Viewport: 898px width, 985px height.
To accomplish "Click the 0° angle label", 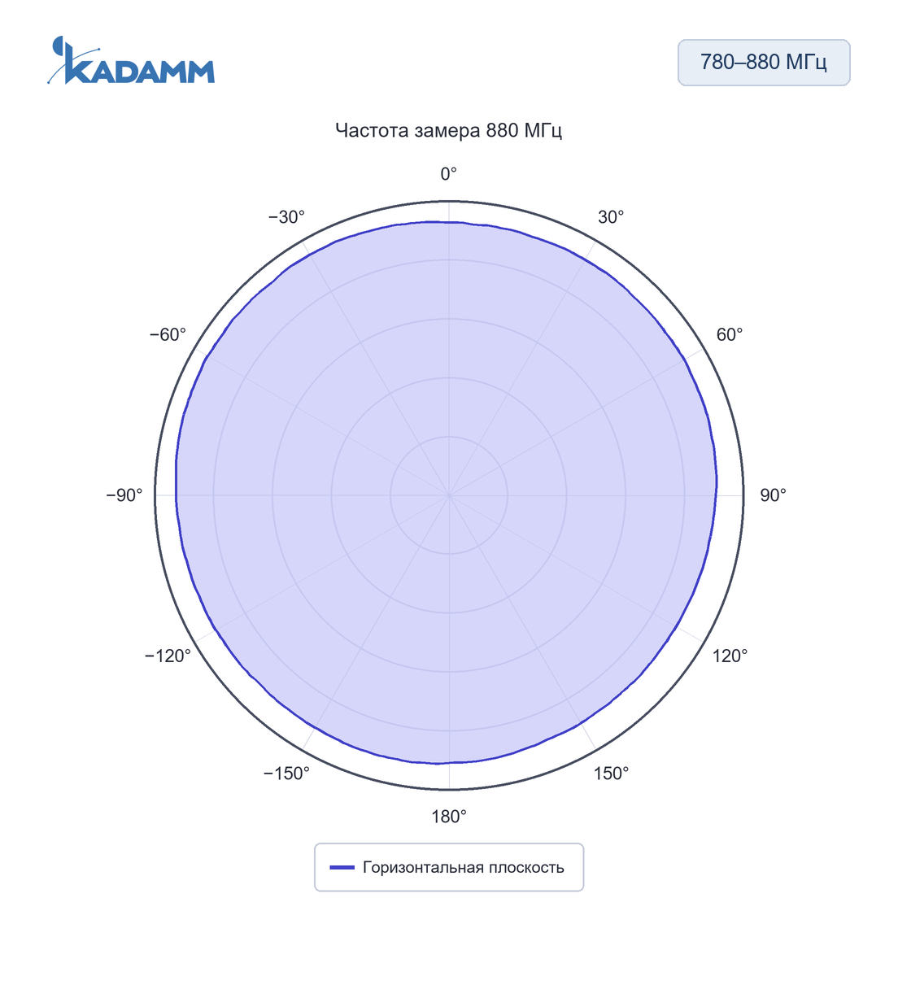I will pyautogui.click(x=449, y=174).
